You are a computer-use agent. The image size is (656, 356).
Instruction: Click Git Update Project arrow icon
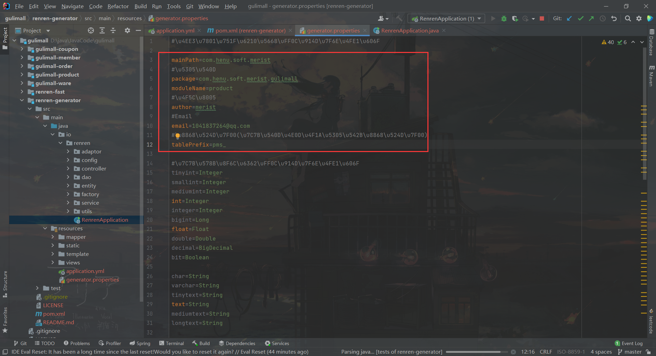pyautogui.click(x=569, y=18)
